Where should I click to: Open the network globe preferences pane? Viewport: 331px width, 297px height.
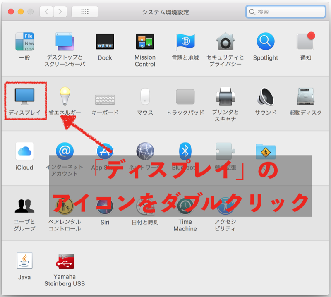pos(145,151)
